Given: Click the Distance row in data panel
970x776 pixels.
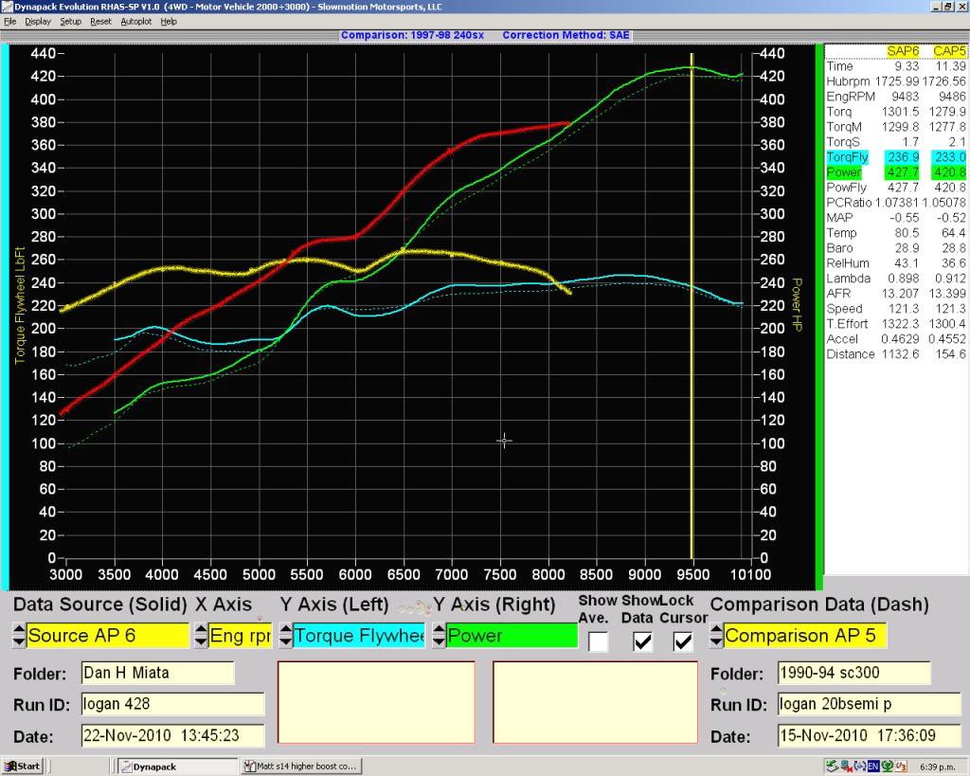Looking at the screenshot, I should pos(896,354).
